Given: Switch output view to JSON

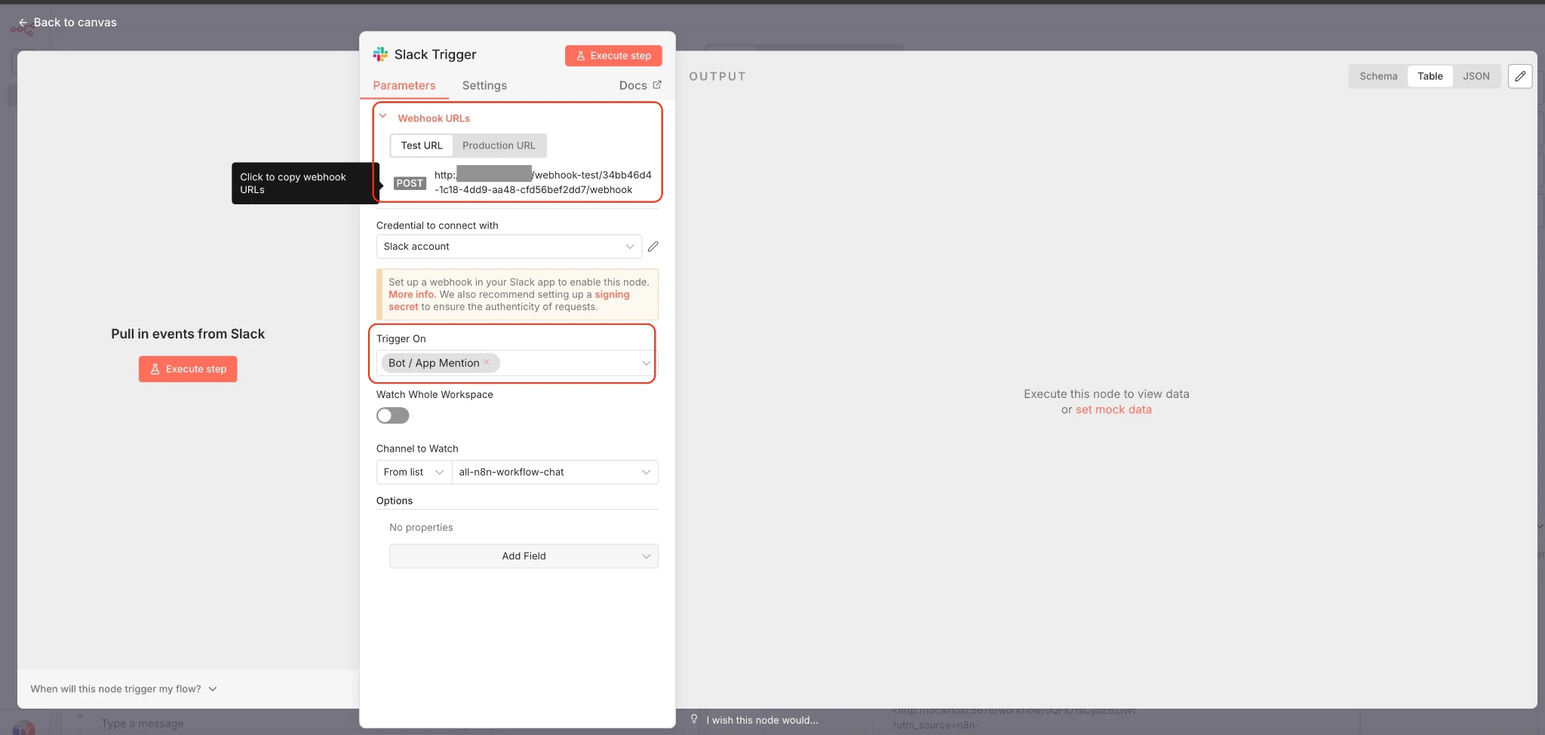Looking at the screenshot, I should point(1476,76).
